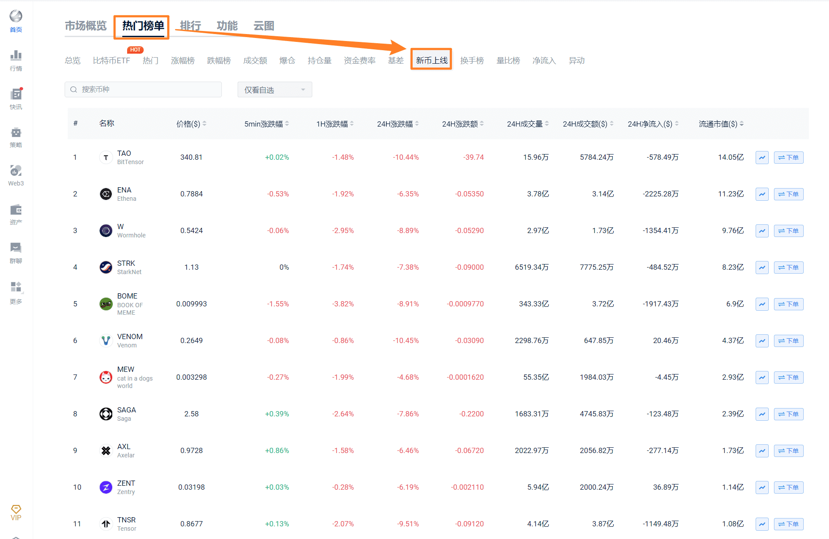Sort by 价格($) column

coord(191,124)
